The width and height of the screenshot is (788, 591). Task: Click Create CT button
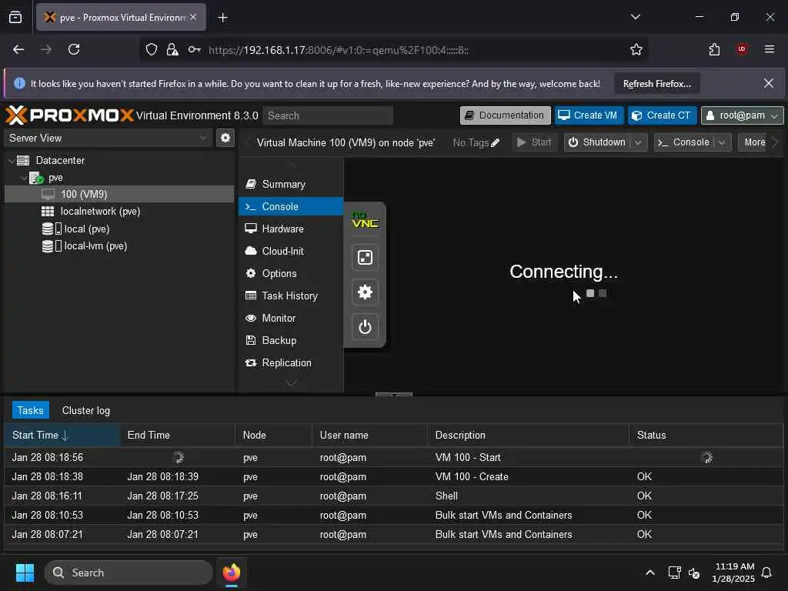point(662,115)
